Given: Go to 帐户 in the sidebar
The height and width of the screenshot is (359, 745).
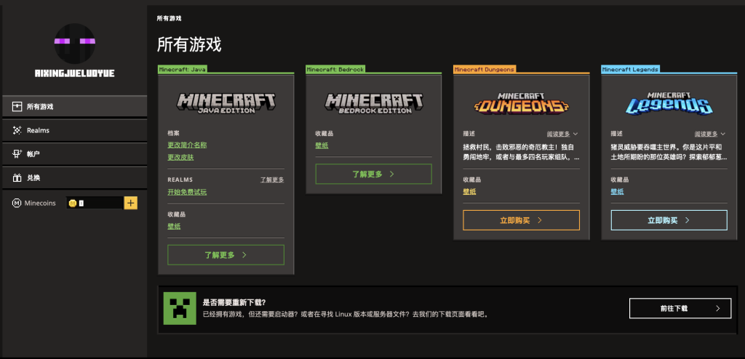Looking at the screenshot, I should click(73, 154).
